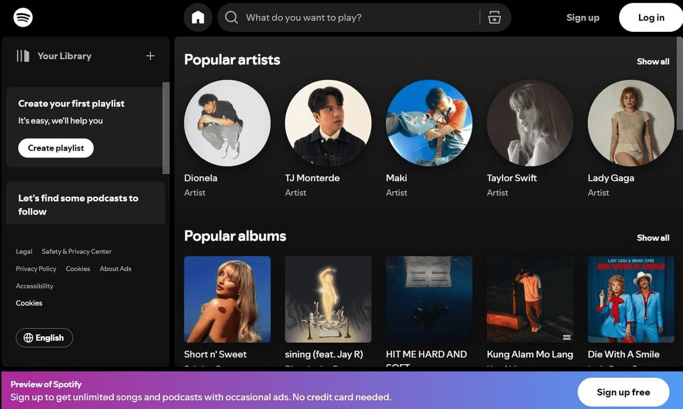Click the Browse icon beside the search bar

click(x=495, y=17)
